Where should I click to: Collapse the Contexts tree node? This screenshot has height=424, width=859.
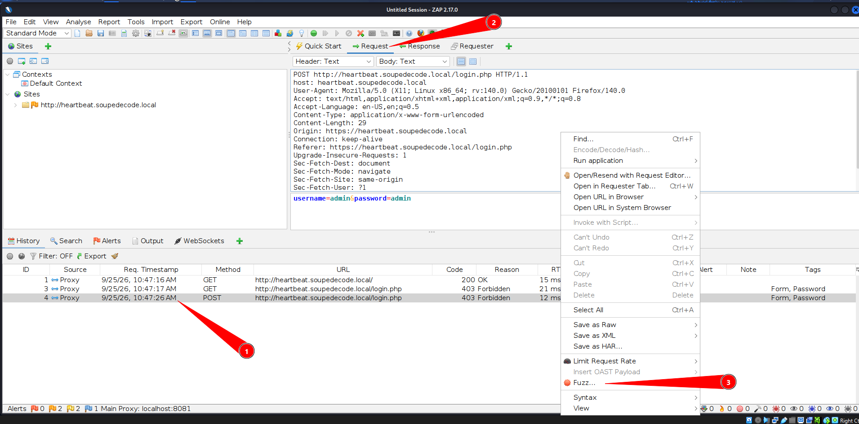(8, 74)
